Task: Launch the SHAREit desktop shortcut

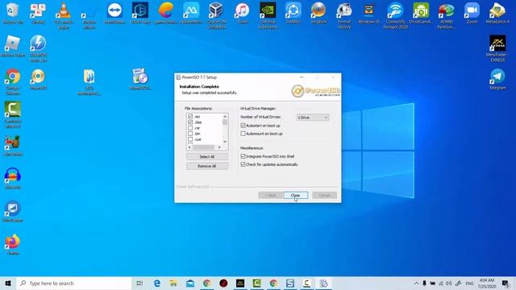Action: pos(293,13)
